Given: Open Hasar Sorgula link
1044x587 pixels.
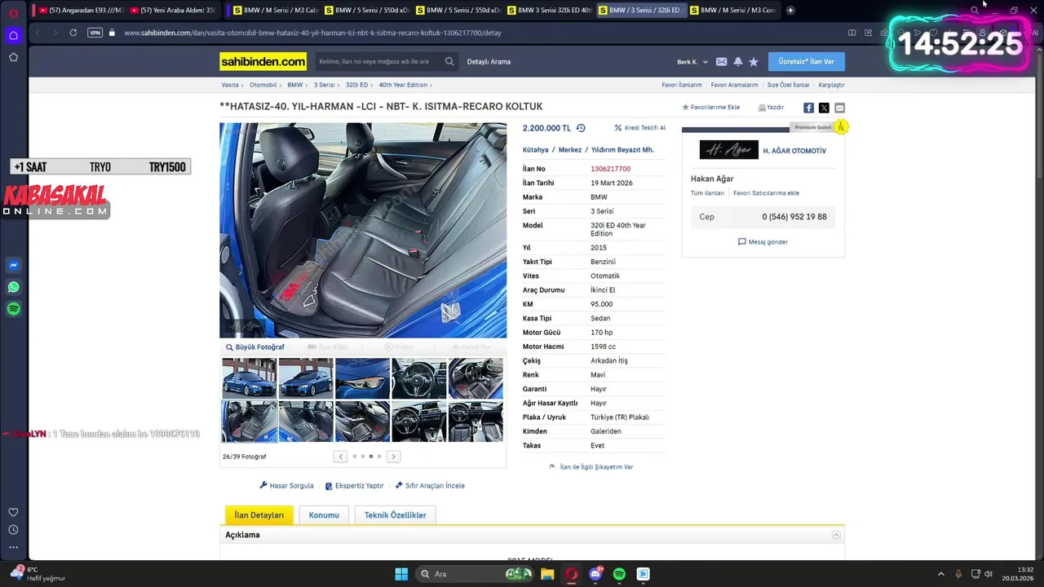Looking at the screenshot, I should (286, 486).
